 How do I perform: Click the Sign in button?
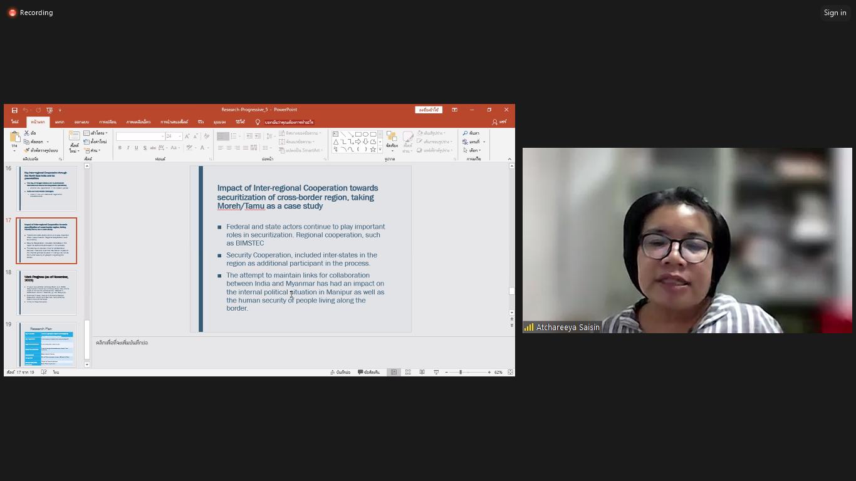click(835, 13)
